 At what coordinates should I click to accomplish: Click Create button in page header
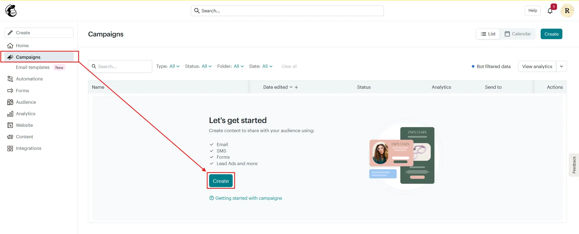pos(551,34)
